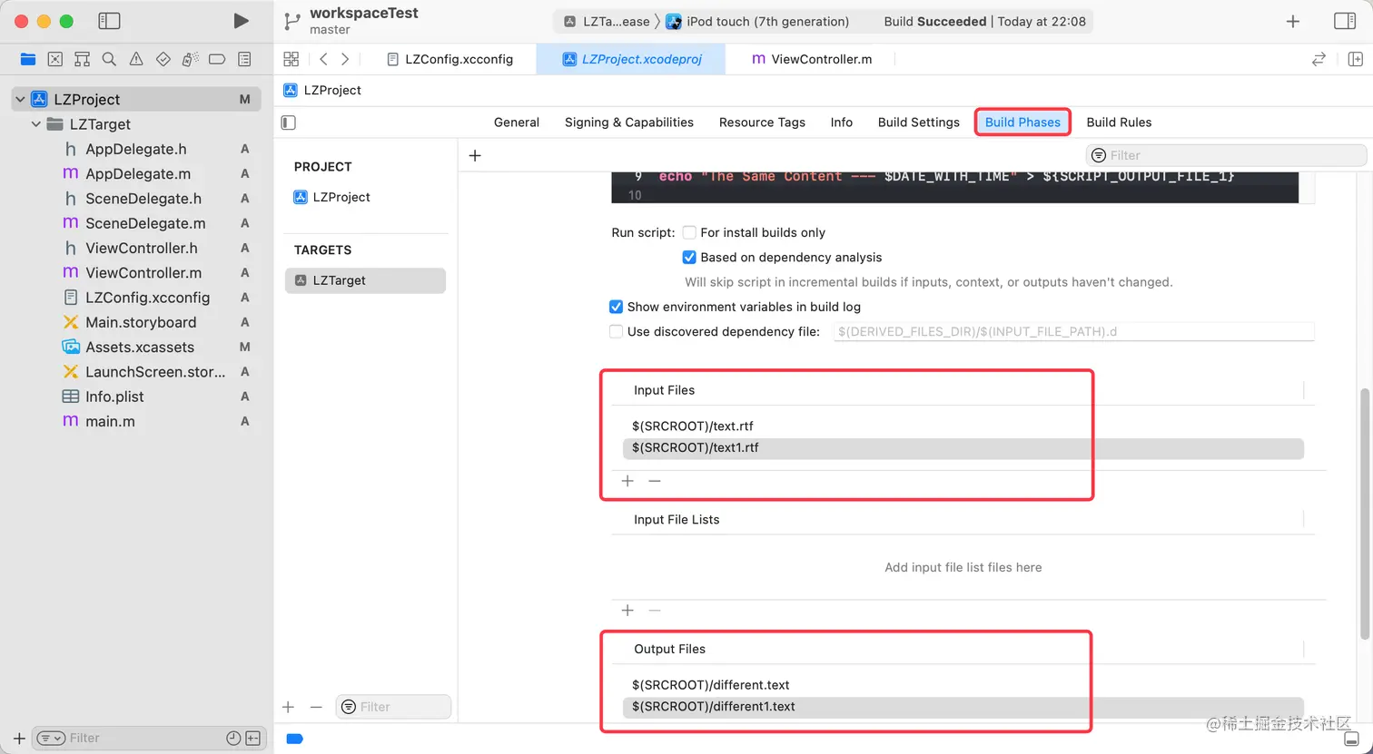Viewport: 1373px width, 754px height.
Task: Select the Build Phases tab
Action: click(x=1022, y=122)
